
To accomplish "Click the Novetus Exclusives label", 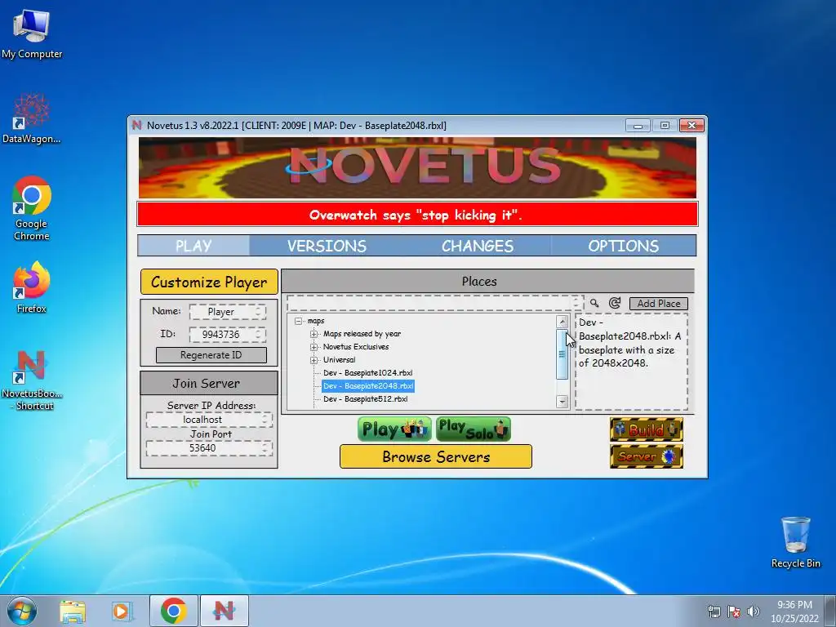I will pos(356,346).
